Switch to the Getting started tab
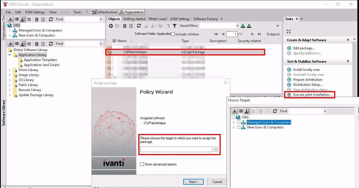Viewport: 359px width, 188px height. (x=134, y=19)
